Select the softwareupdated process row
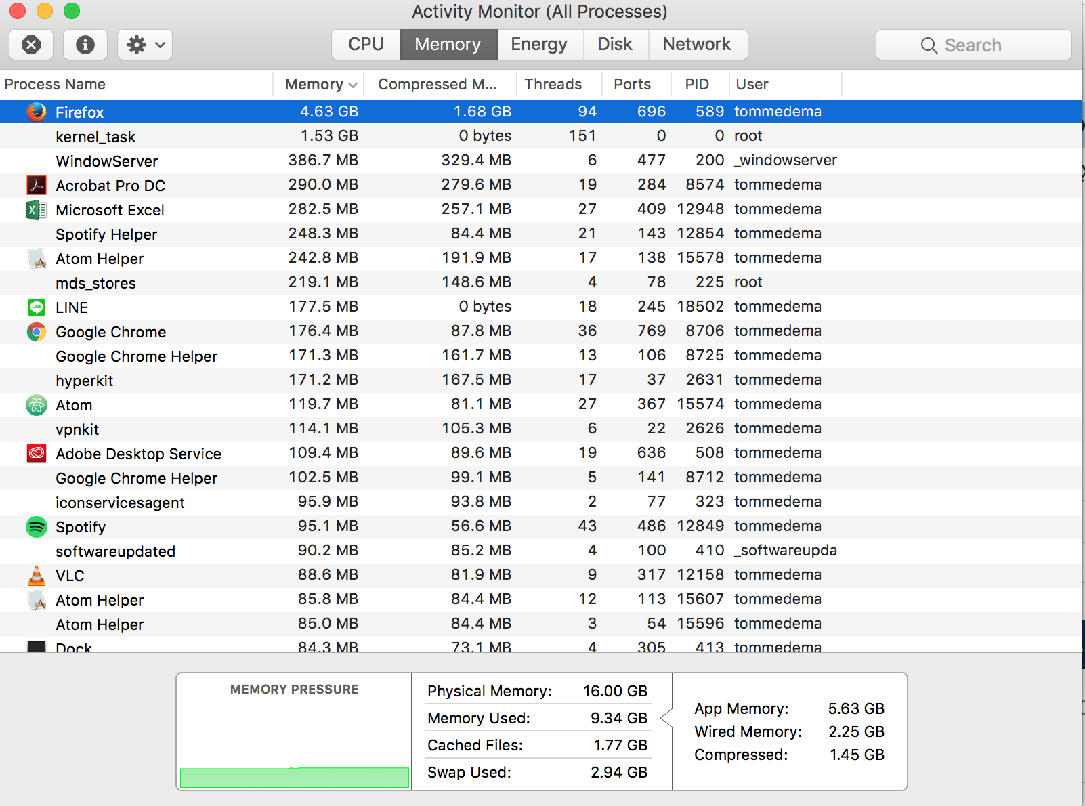1085x806 pixels. 541,551
